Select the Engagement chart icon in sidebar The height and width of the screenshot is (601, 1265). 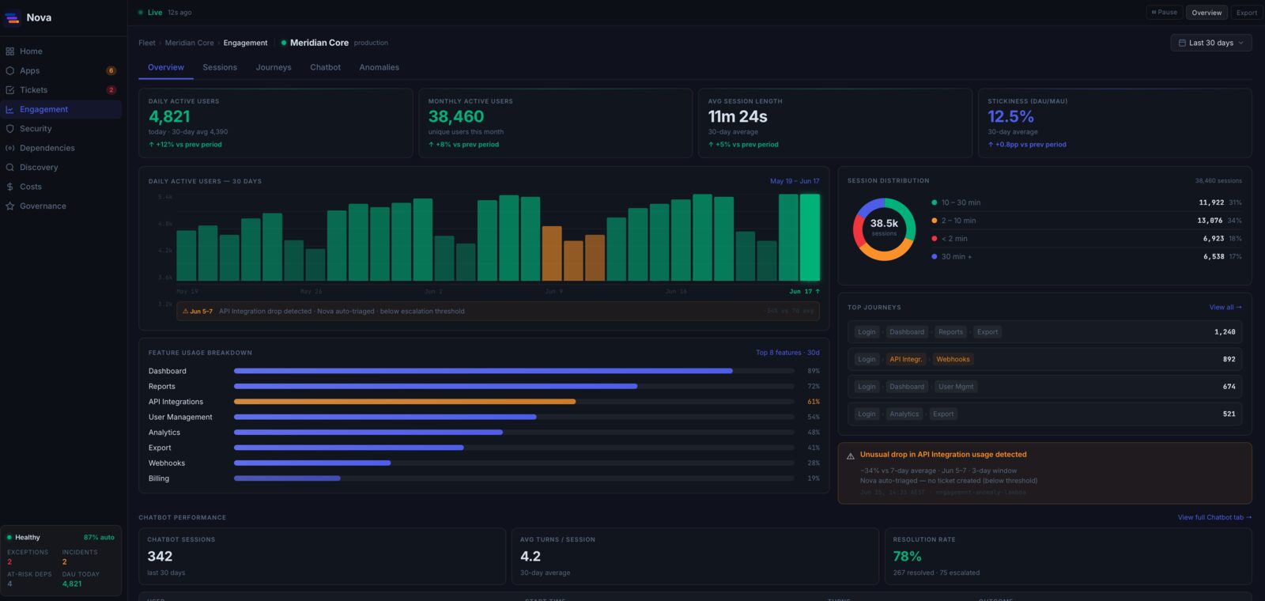tap(10, 109)
